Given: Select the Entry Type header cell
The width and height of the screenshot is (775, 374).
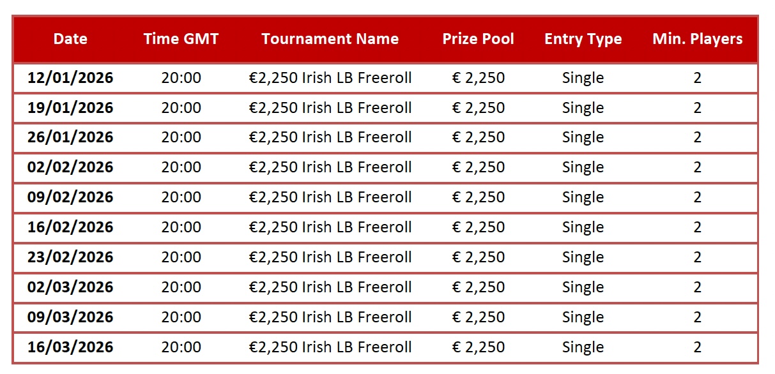Looking at the screenshot, I should 583,39.
